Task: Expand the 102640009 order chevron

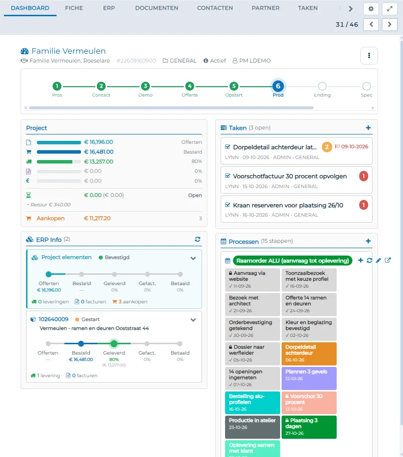Action: (193, 320)
